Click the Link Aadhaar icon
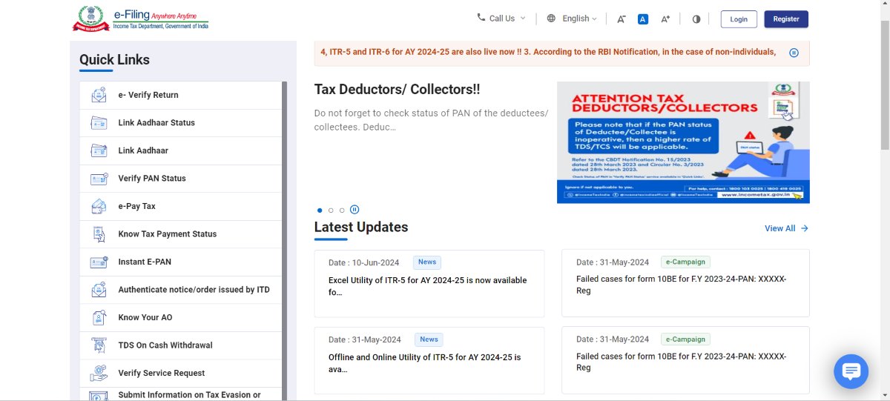 pos(99,150)
